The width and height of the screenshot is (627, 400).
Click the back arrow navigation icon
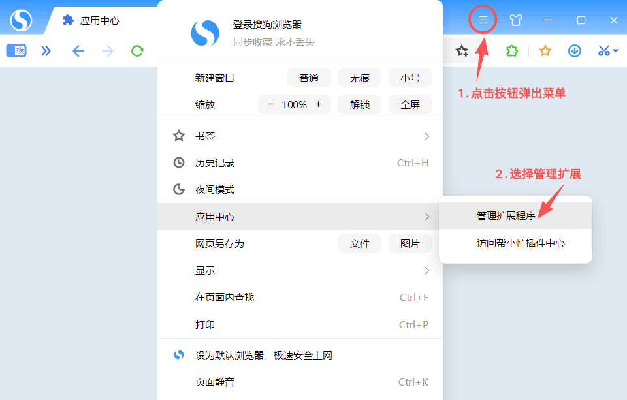click(x=78, y=51)
